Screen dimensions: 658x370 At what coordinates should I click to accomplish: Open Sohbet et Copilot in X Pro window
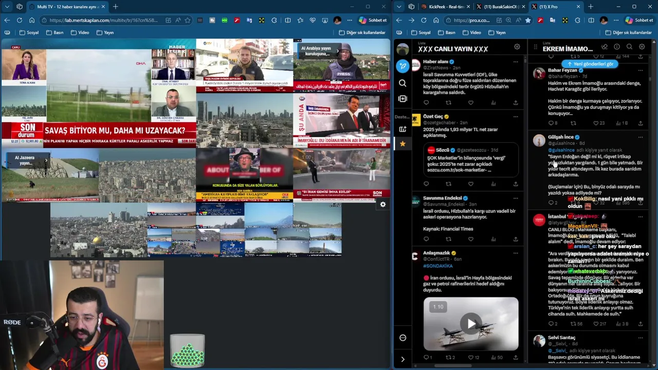[x=639, y=20]
